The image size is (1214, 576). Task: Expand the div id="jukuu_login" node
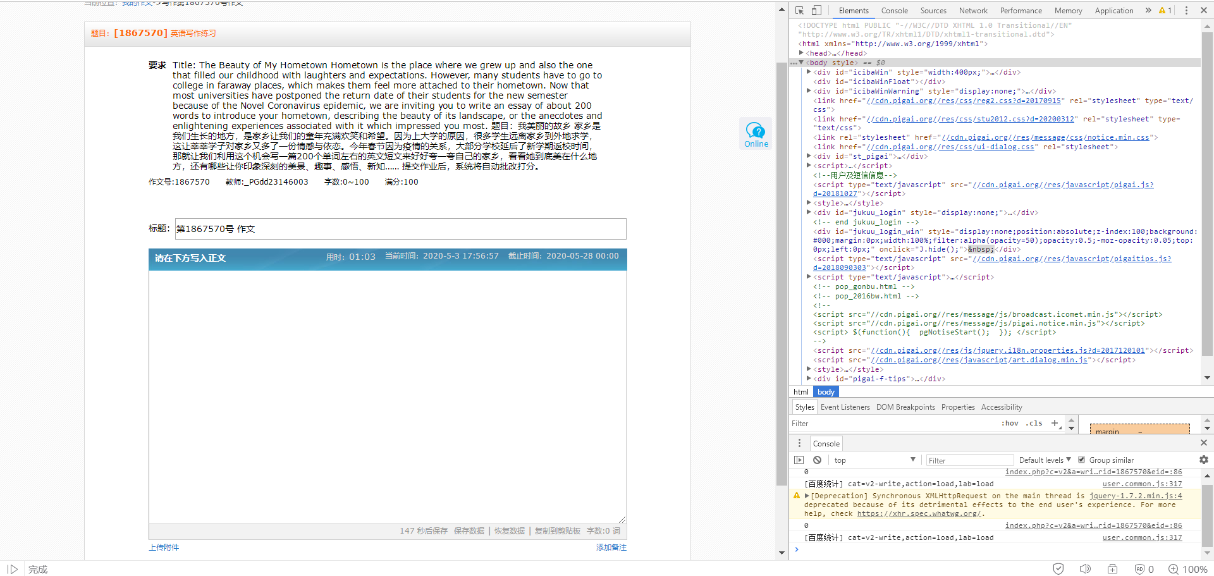tap(809, 212)
